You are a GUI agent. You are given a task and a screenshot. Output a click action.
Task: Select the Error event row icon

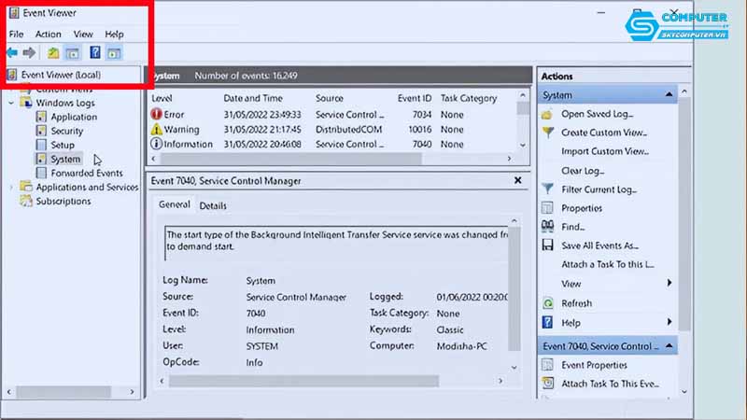tap(156, 115)
